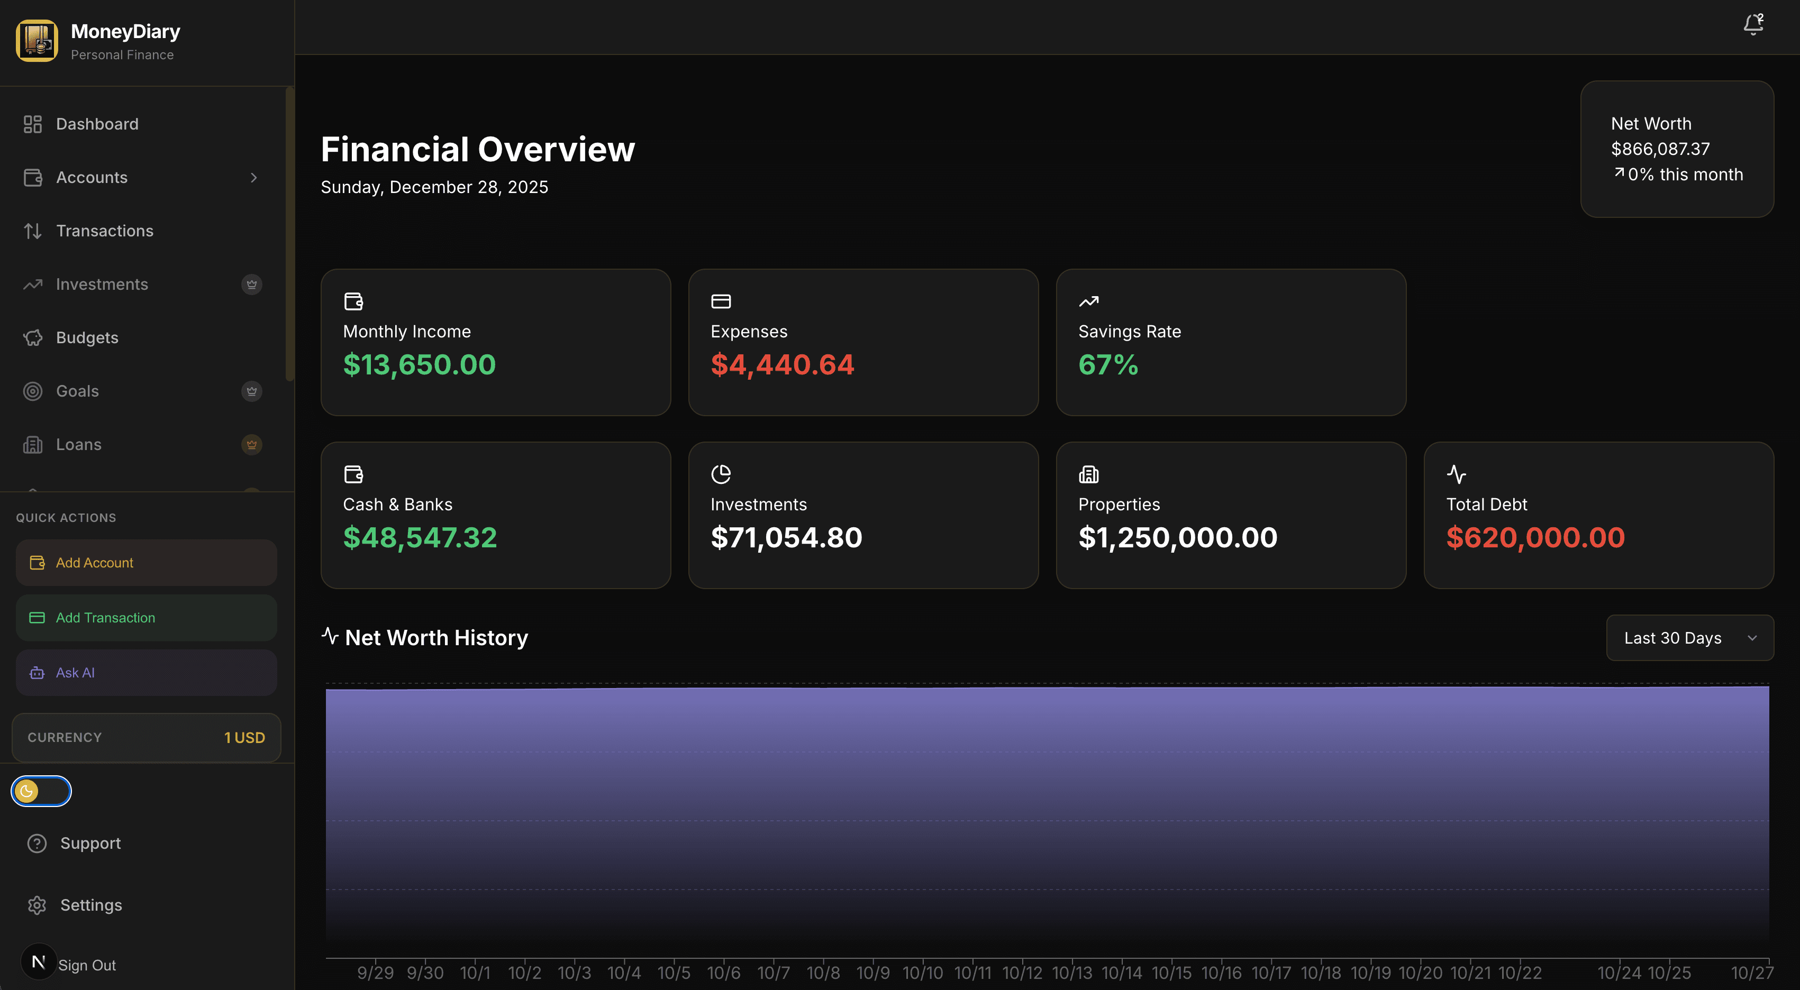
Task: Click the Total Debt value $620,000.00
Action: pyautogui.click(x=1535, y=537)
